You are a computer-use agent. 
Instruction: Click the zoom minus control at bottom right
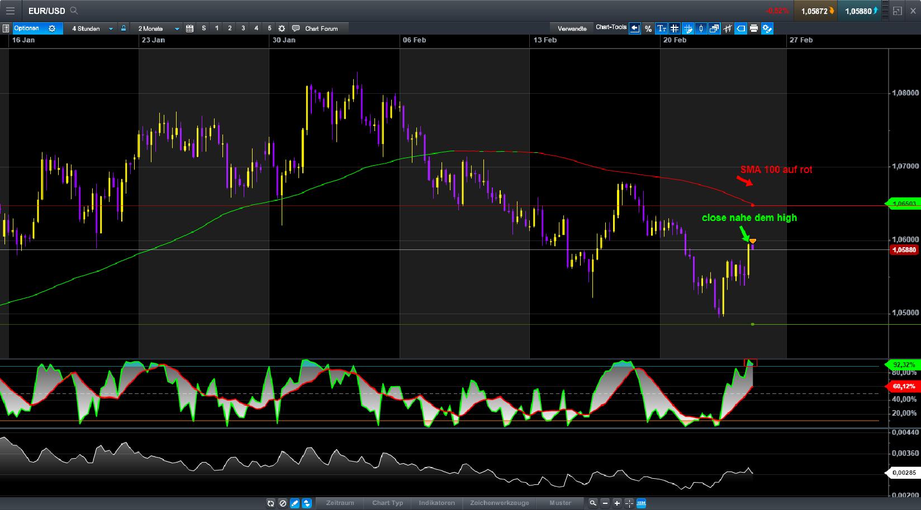(x=605, y=503)
